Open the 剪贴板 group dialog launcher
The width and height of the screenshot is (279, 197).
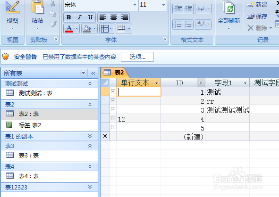click(56, 39)
